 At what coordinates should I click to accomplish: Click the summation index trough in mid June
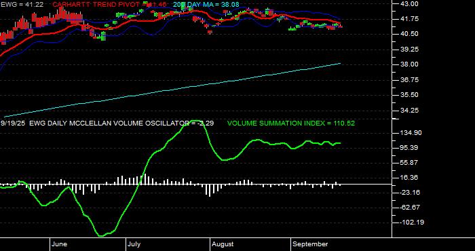[x=101, y=235]
